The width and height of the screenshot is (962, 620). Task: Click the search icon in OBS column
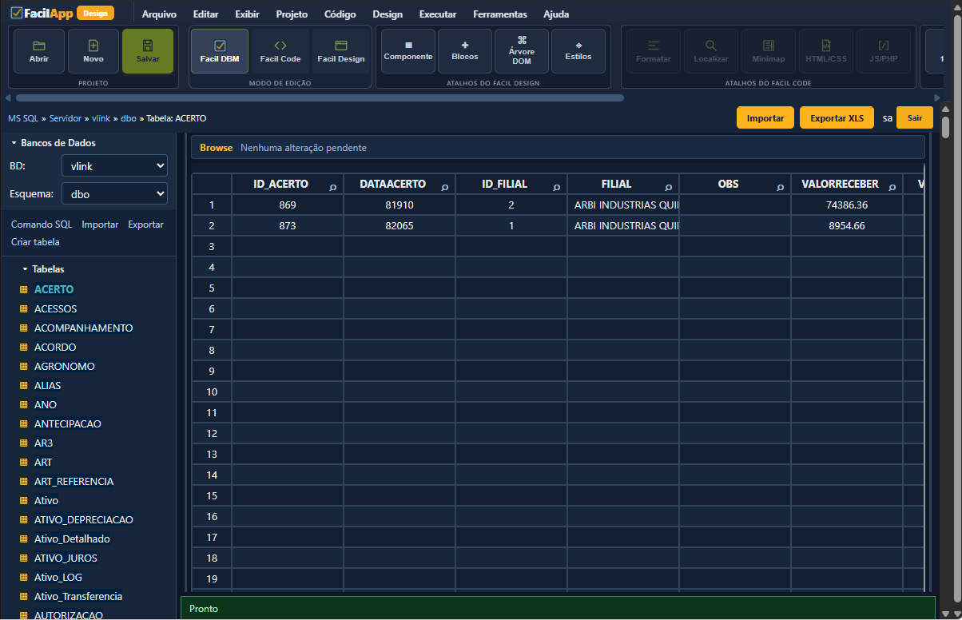[781, 187]
